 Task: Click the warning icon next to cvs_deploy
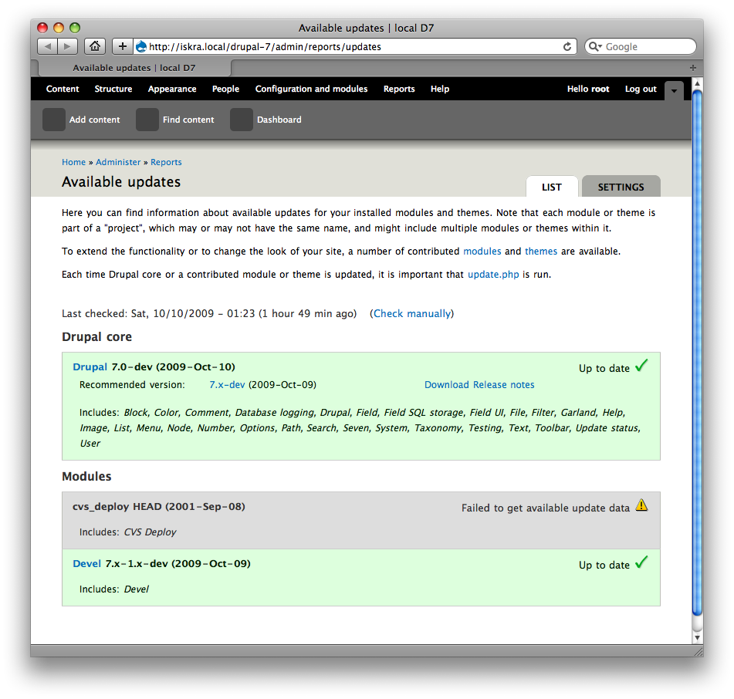click(642, 505)
